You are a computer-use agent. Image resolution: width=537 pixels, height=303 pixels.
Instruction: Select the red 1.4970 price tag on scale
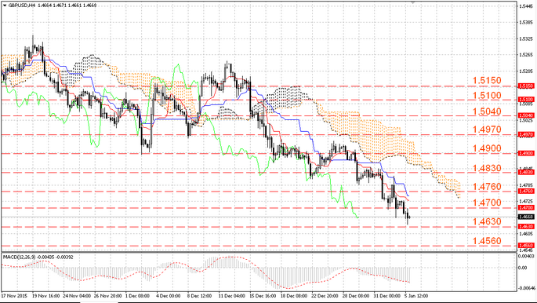525,134
